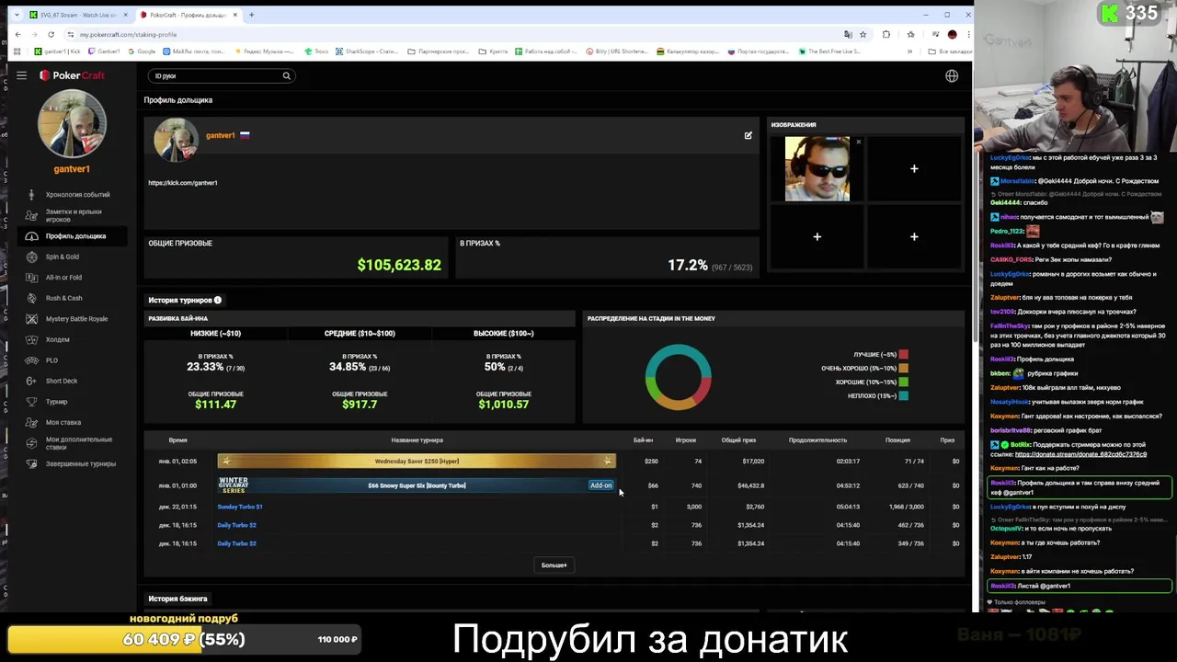This screenshot has height=662, width=1177.
Task: Close the PokerCraft browser tab
Action: pos(235,15)
